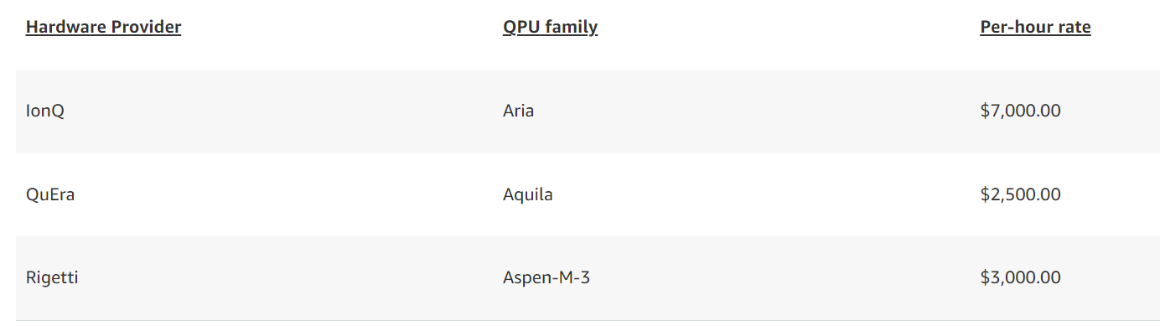Click the Per-hour rate column header

[x=1035, y=27]
